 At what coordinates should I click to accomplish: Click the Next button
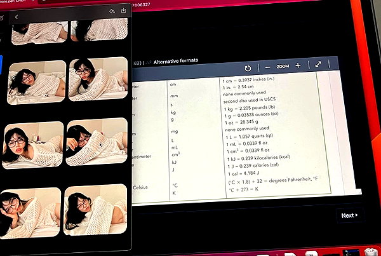(349, 215)
